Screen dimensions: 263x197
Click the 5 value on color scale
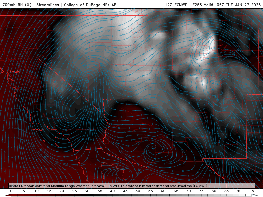coord(24,191)
